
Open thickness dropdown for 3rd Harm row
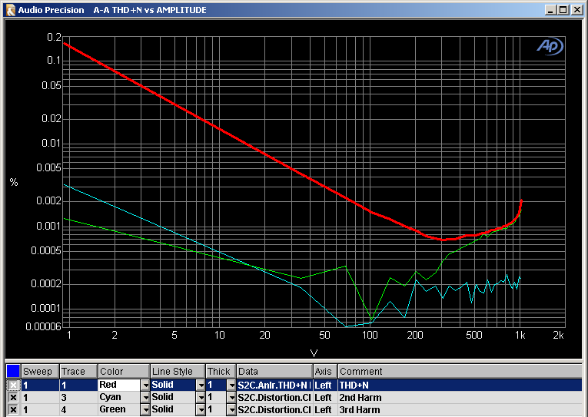pyautogui.click(x=231, y=410)
